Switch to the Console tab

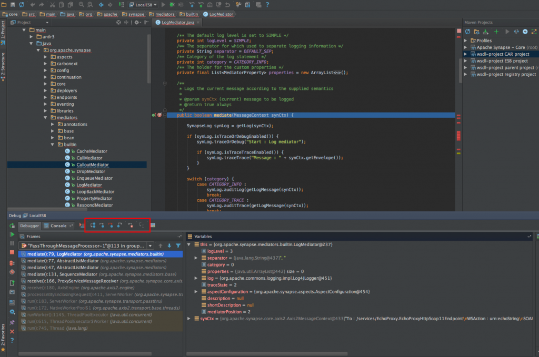click(x=58, y=226)
